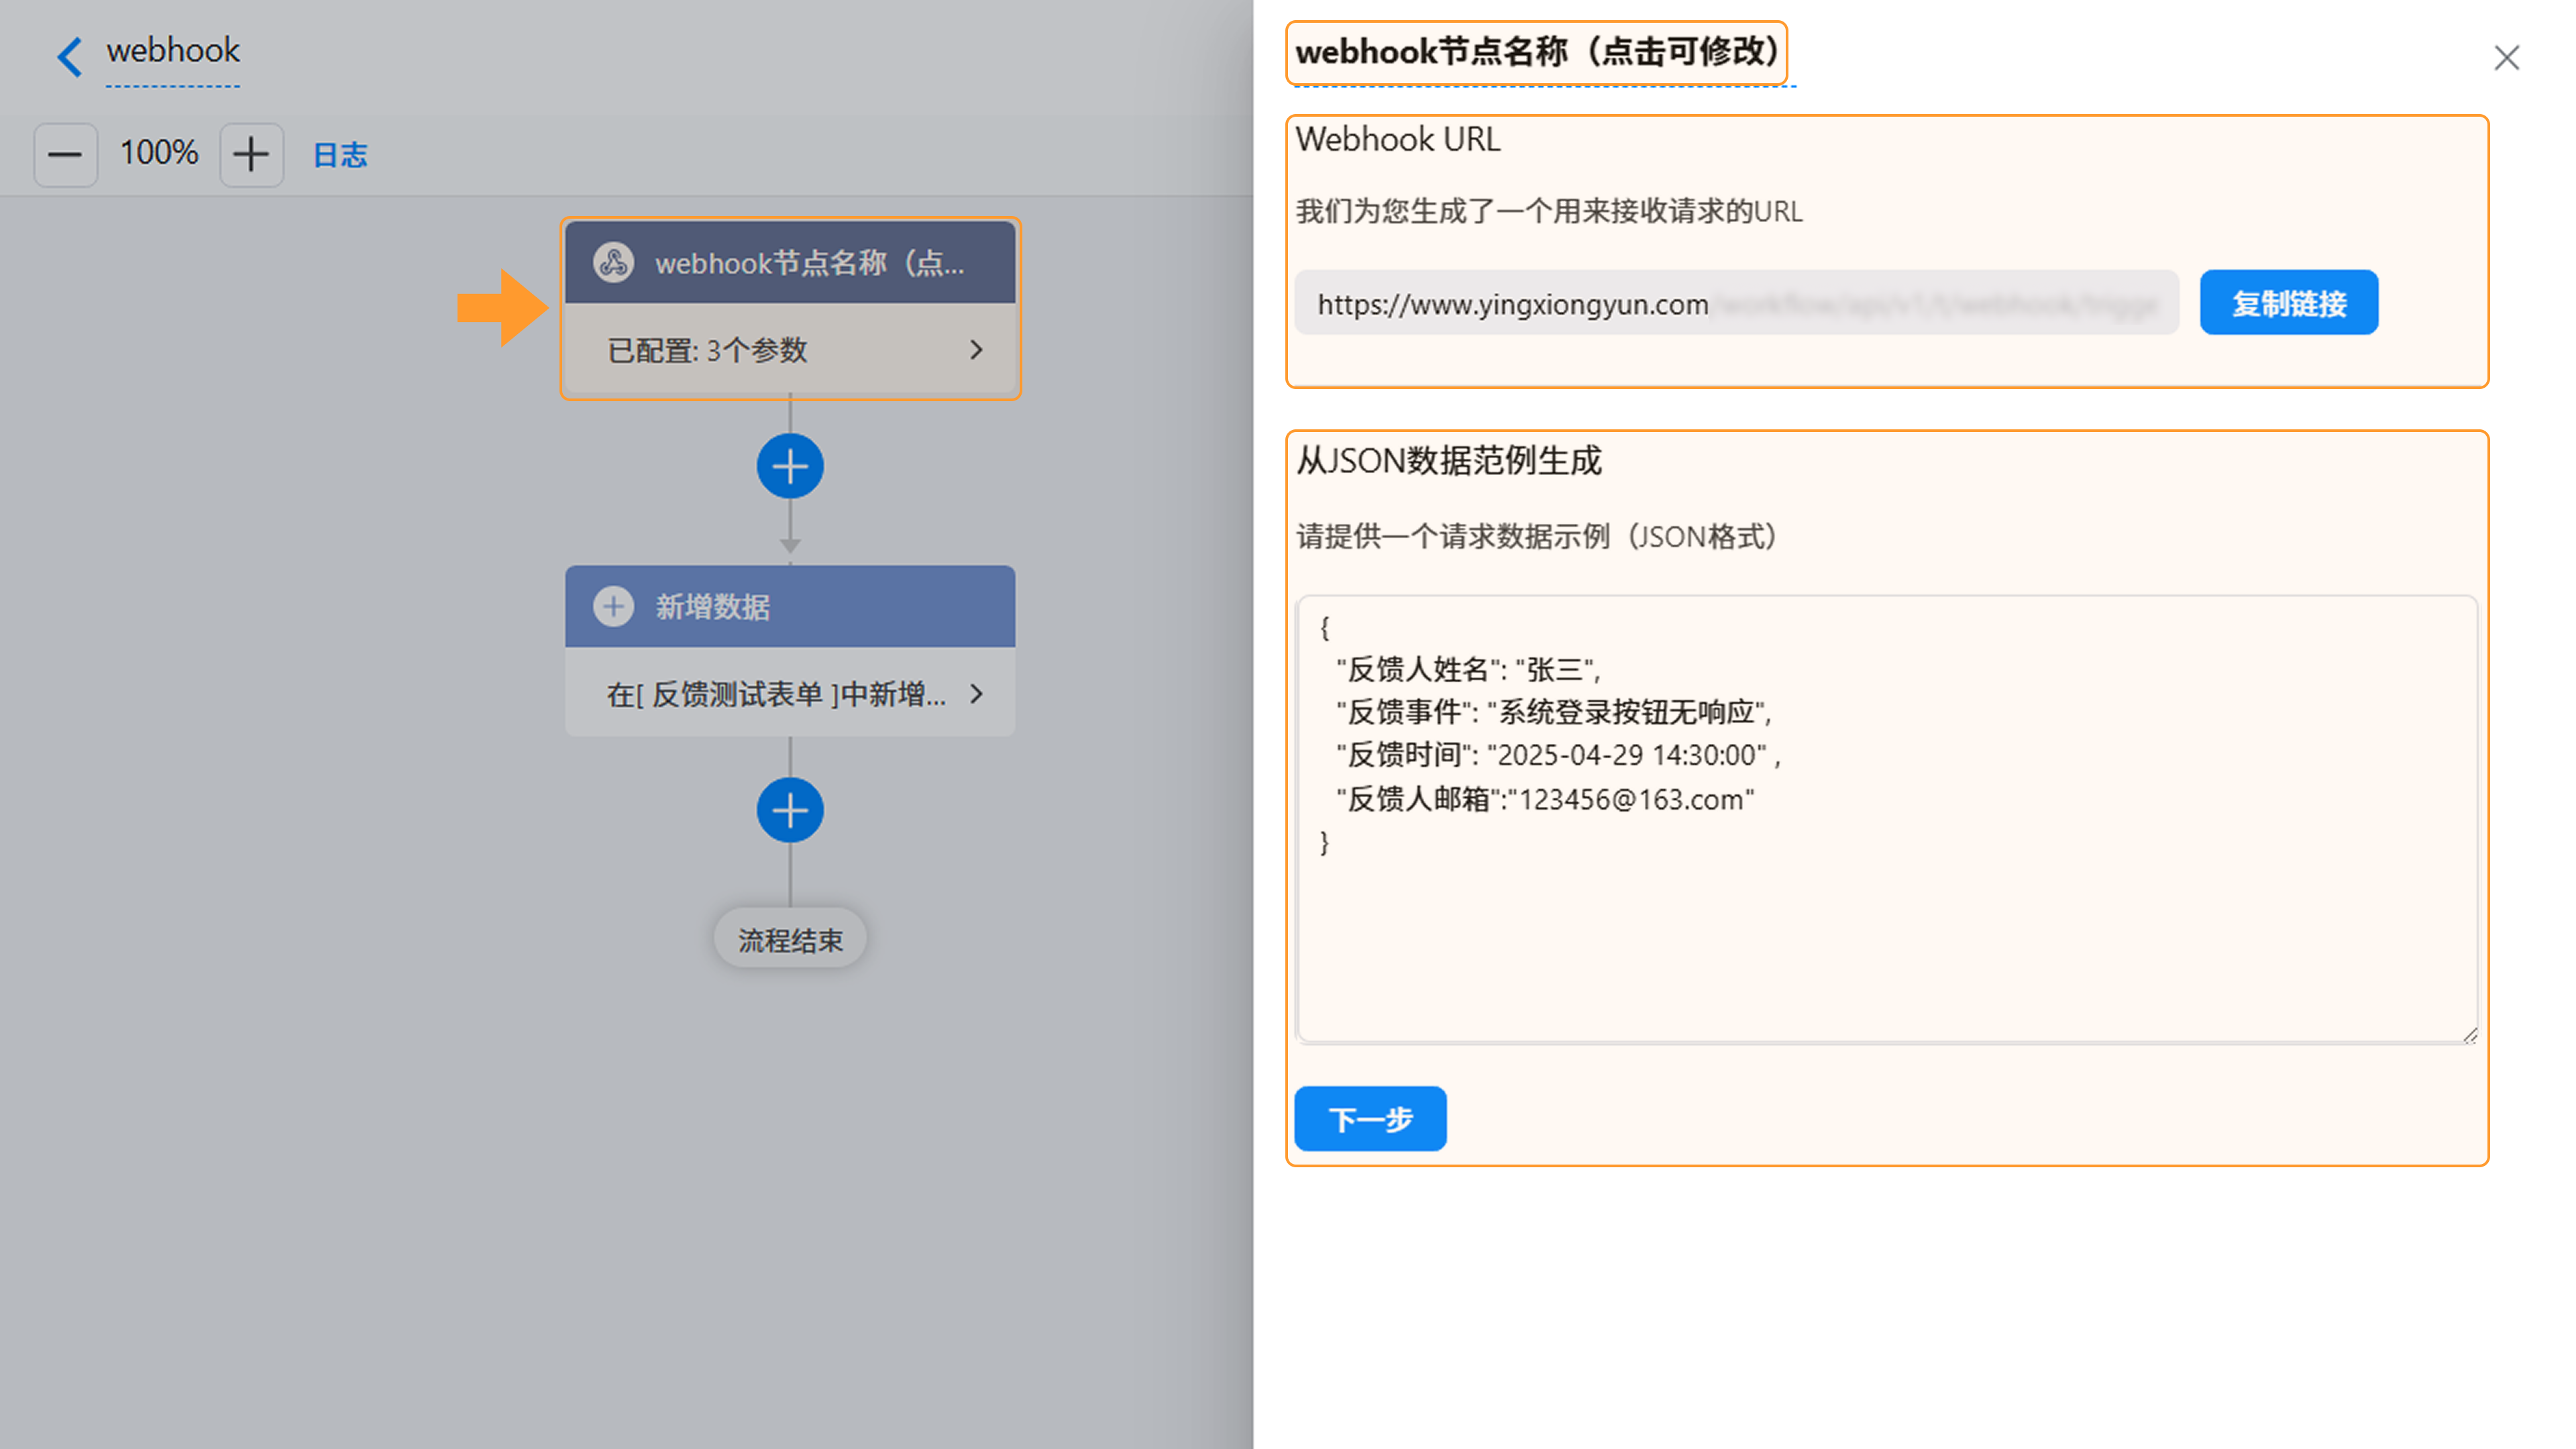Expand the 已配置: 3个参数 row chevron
The width and height of the screenshot is (2576, 1449).
coord(976,350)
